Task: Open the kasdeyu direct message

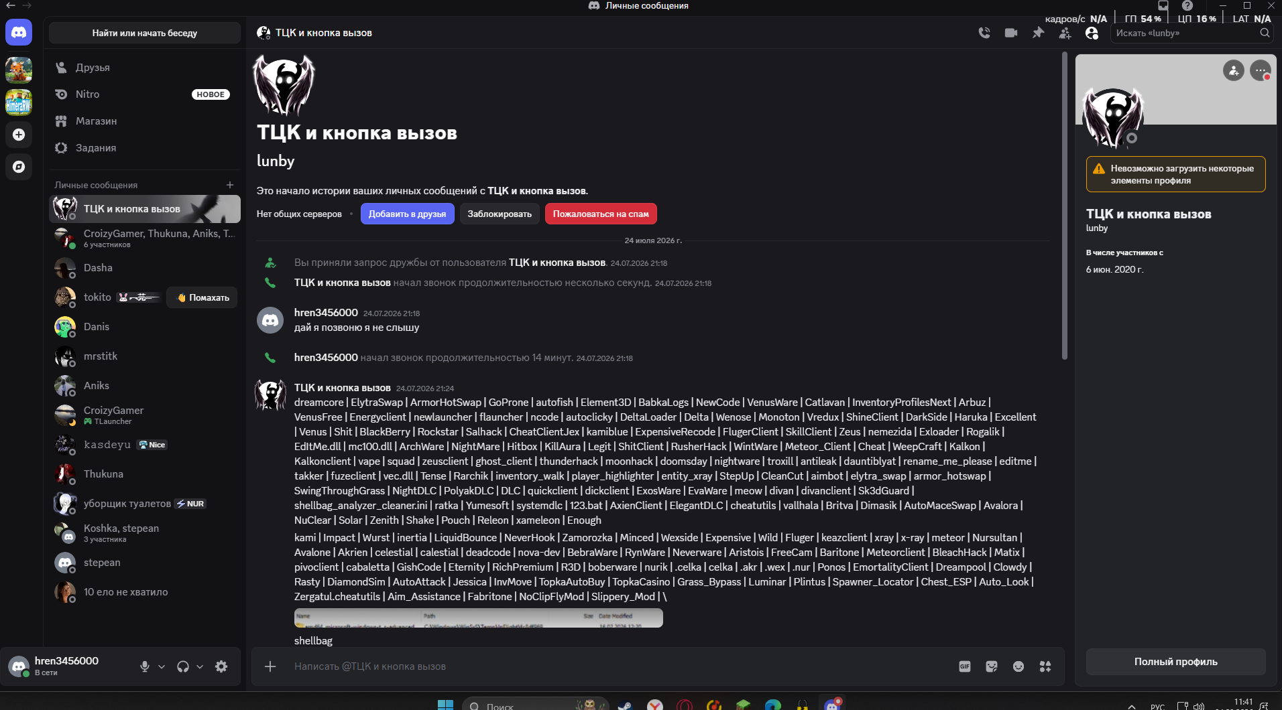Action: click(145, 445)
